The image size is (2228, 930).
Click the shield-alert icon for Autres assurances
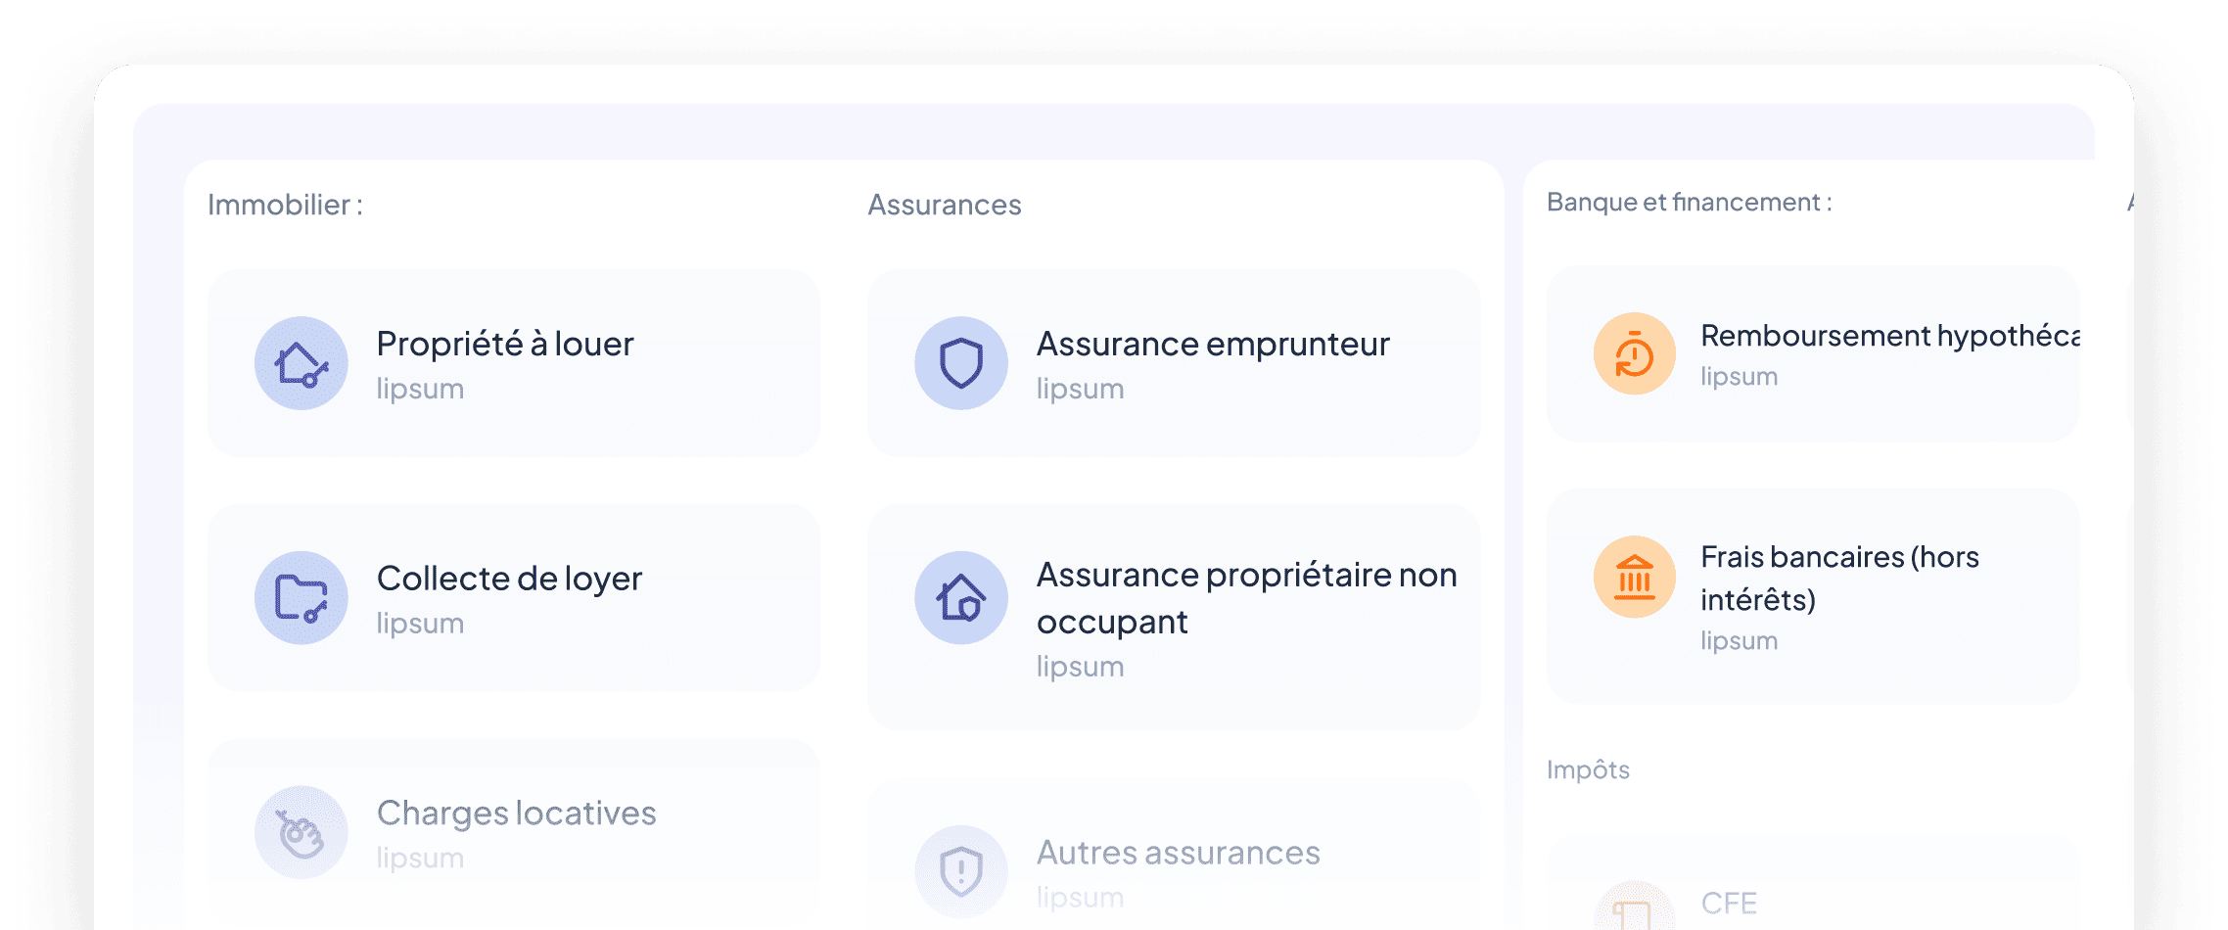click(x=961, y=871)
